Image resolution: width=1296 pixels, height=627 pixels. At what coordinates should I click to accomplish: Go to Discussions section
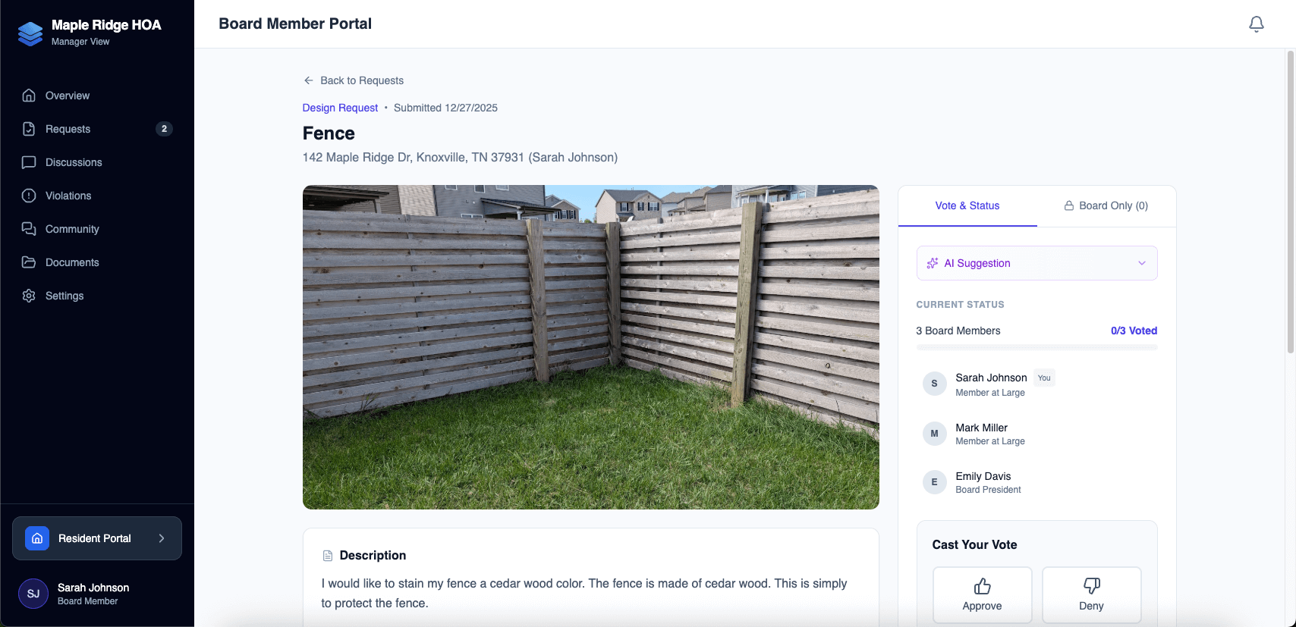[x=97, y=162]
